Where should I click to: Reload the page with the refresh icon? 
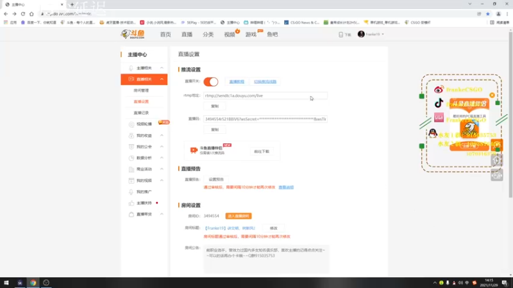pos(23,13)
